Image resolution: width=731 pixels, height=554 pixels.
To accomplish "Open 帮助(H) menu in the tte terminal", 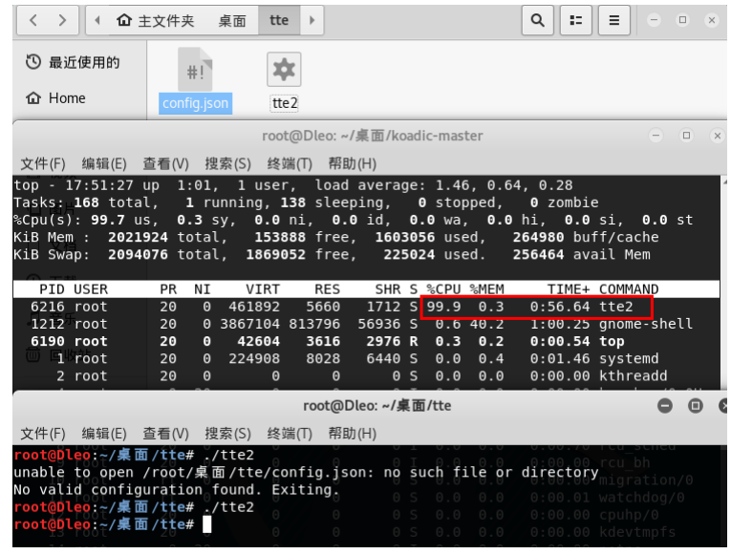I will (352, 433).
